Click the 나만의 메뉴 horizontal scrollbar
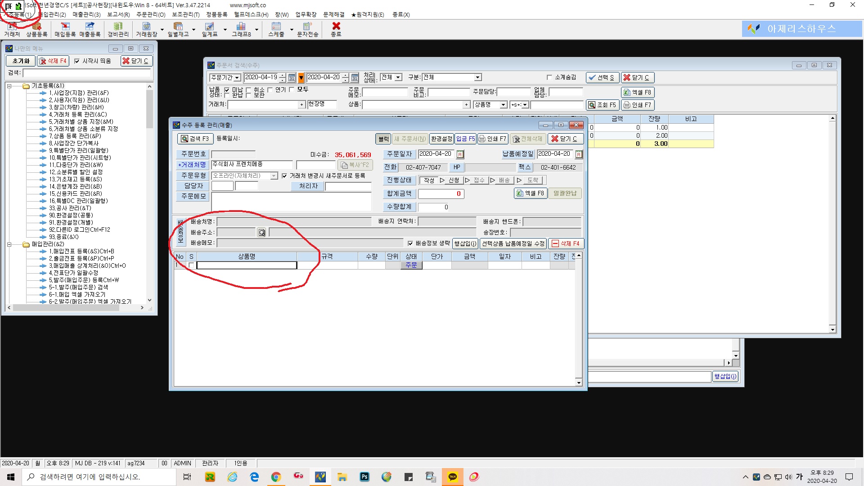The height and width of the screenshot is (486, 864). [76, 308]
